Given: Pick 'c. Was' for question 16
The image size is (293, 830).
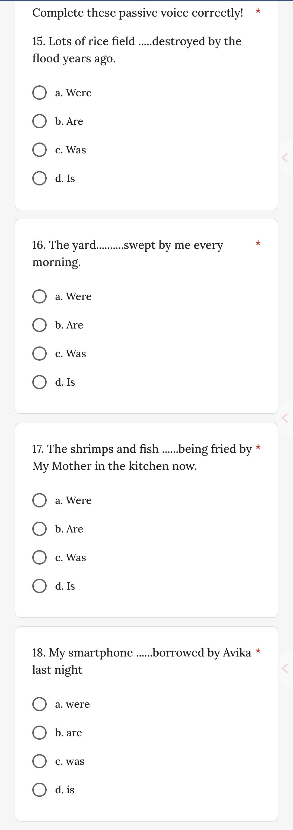Looking at the screenshot, I should [40, 354].
